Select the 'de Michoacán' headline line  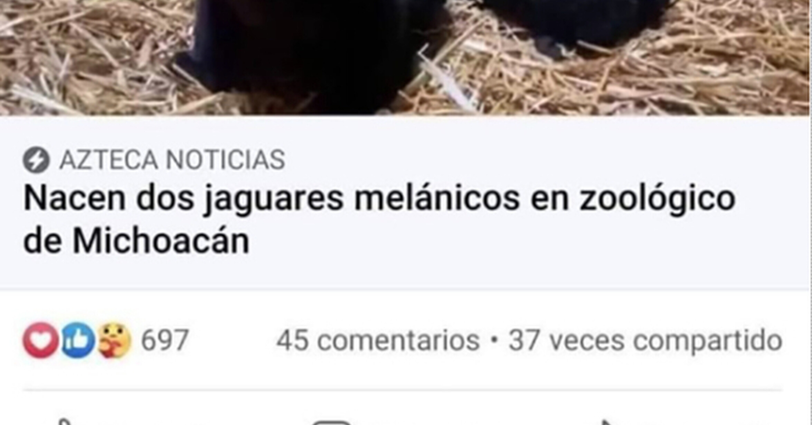136,241
